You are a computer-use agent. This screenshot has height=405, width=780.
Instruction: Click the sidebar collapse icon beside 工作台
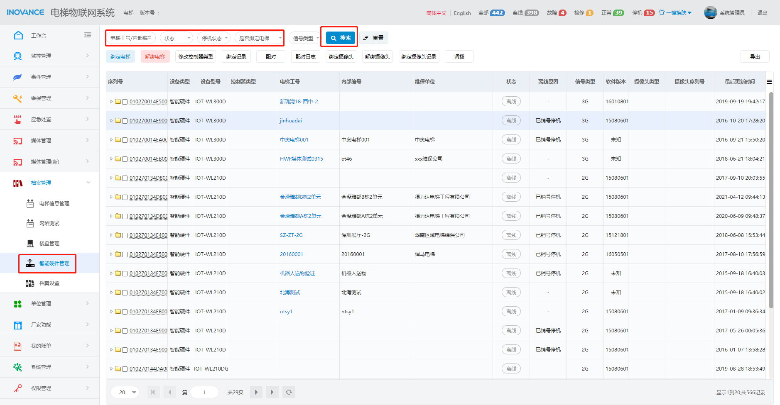[88, 35]
